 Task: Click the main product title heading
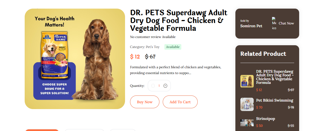pos(179,21)
